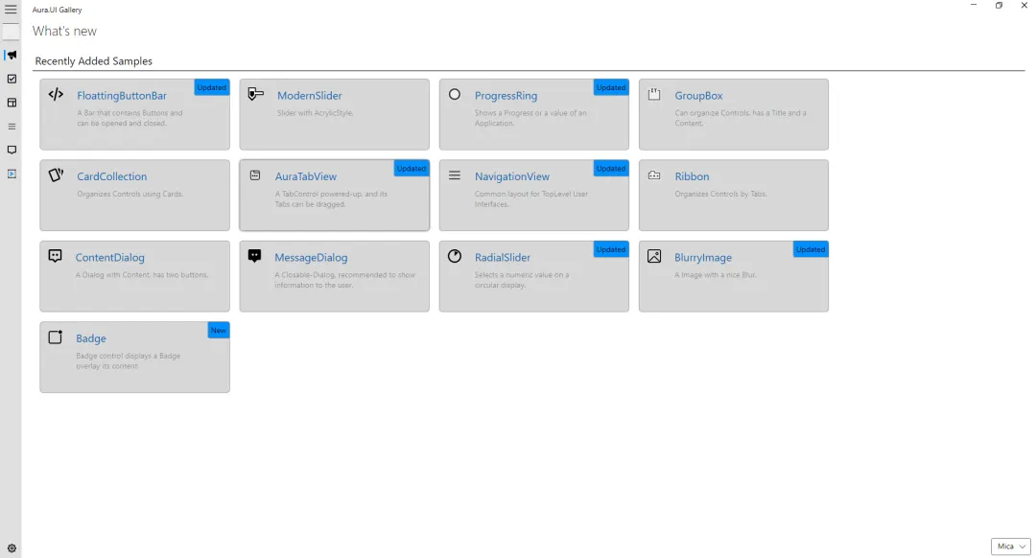Viewport: 1036px width, 558px height.
Task: Open the Ribbon sample title
Action: point(692,176)
